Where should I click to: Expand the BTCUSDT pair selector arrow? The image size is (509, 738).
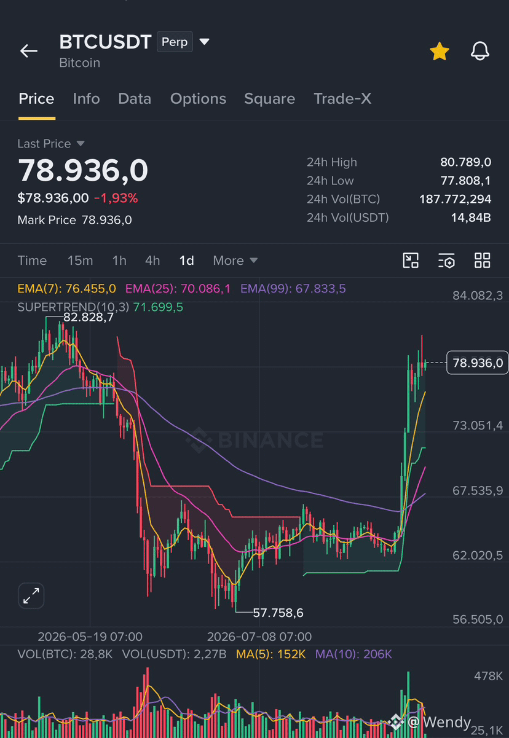[205, 42]
